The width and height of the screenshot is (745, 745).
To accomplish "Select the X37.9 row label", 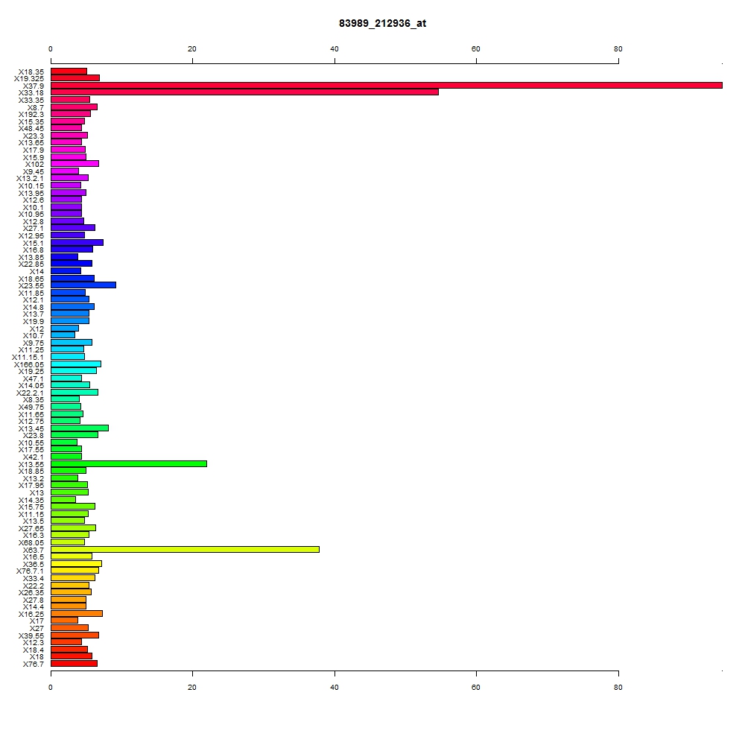I will tap(34, 86).
